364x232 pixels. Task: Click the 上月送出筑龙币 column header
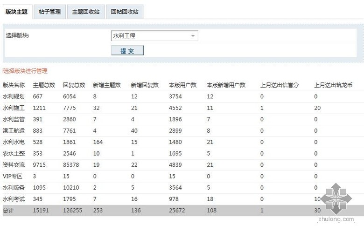[x=333, y=85]
